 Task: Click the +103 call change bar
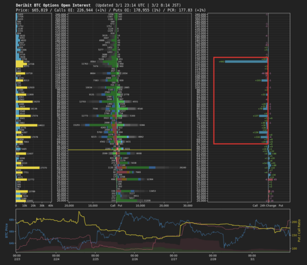265,81
